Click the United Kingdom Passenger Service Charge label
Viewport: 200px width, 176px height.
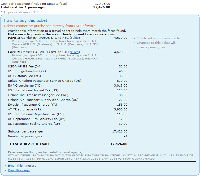pos(45,81)
